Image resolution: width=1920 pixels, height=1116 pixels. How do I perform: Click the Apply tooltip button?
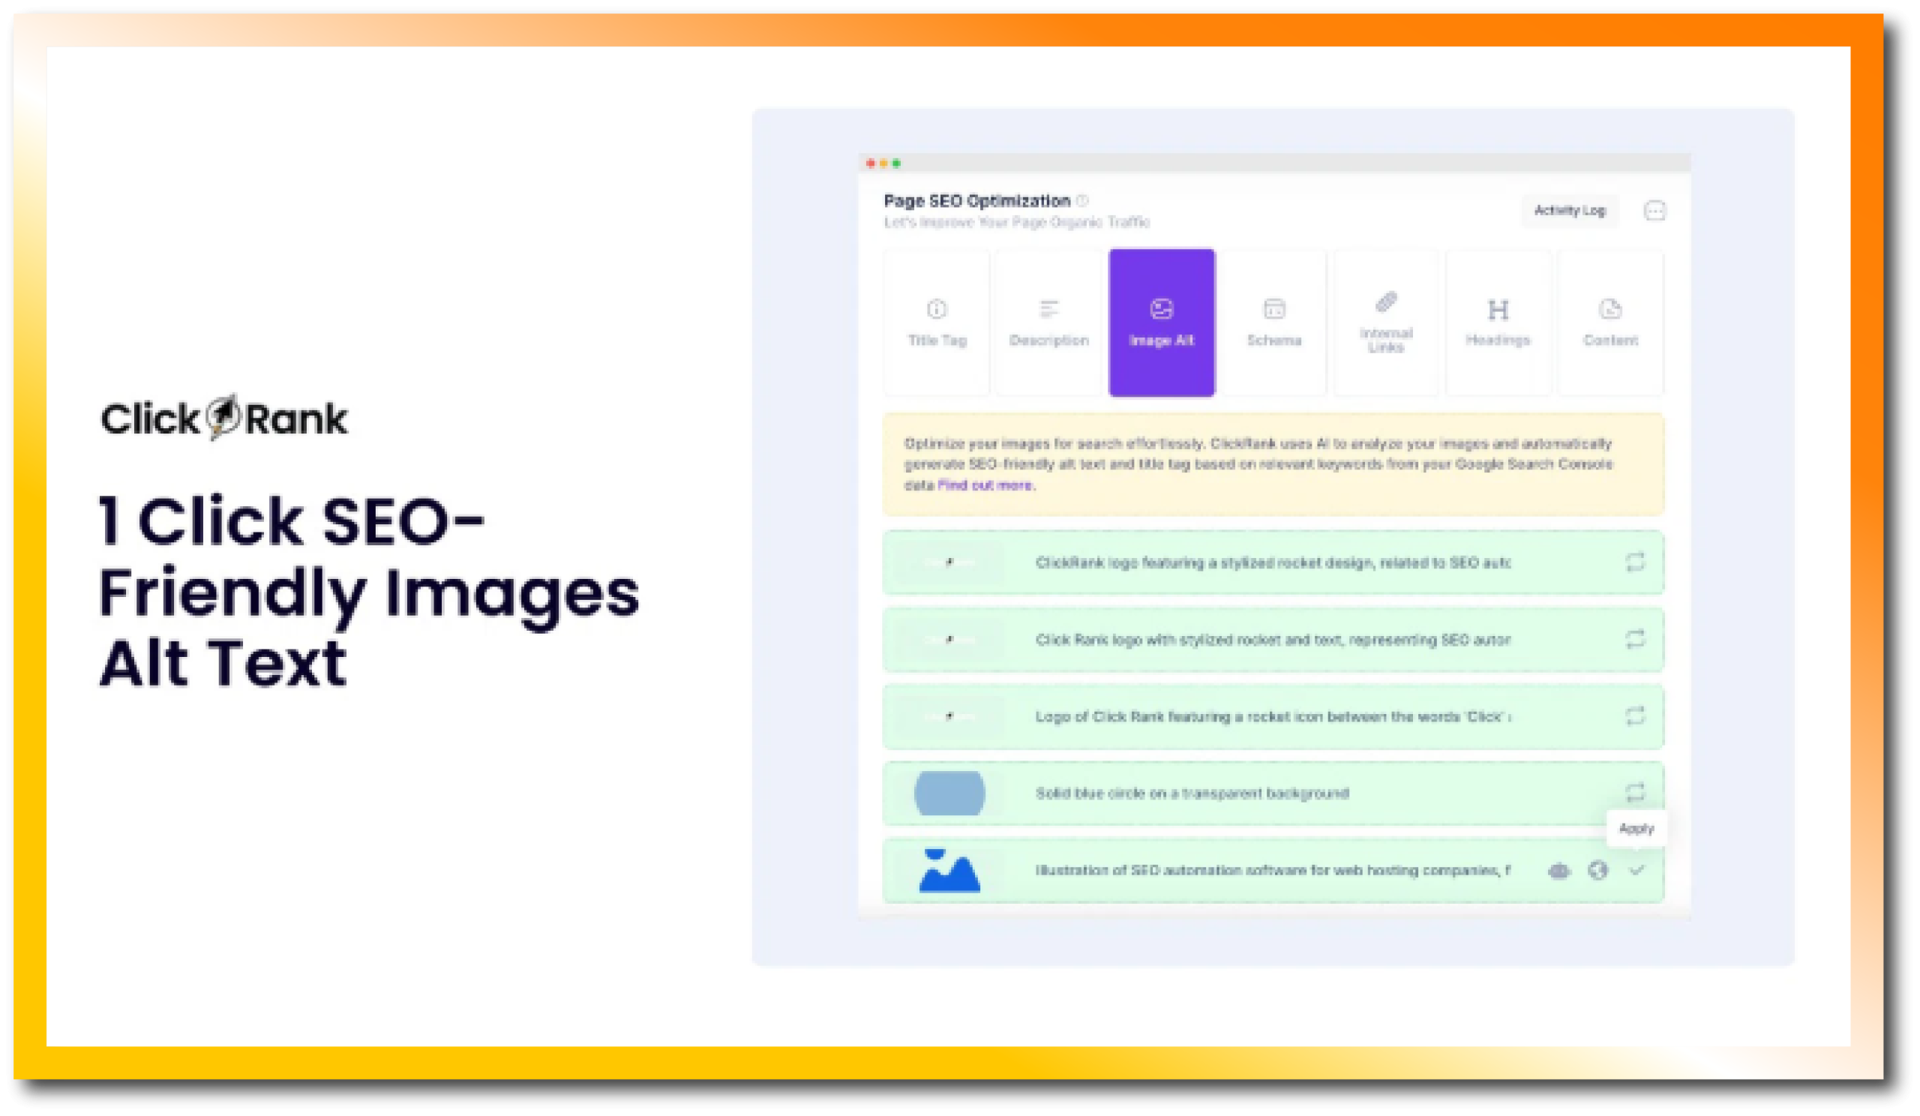1636,828
